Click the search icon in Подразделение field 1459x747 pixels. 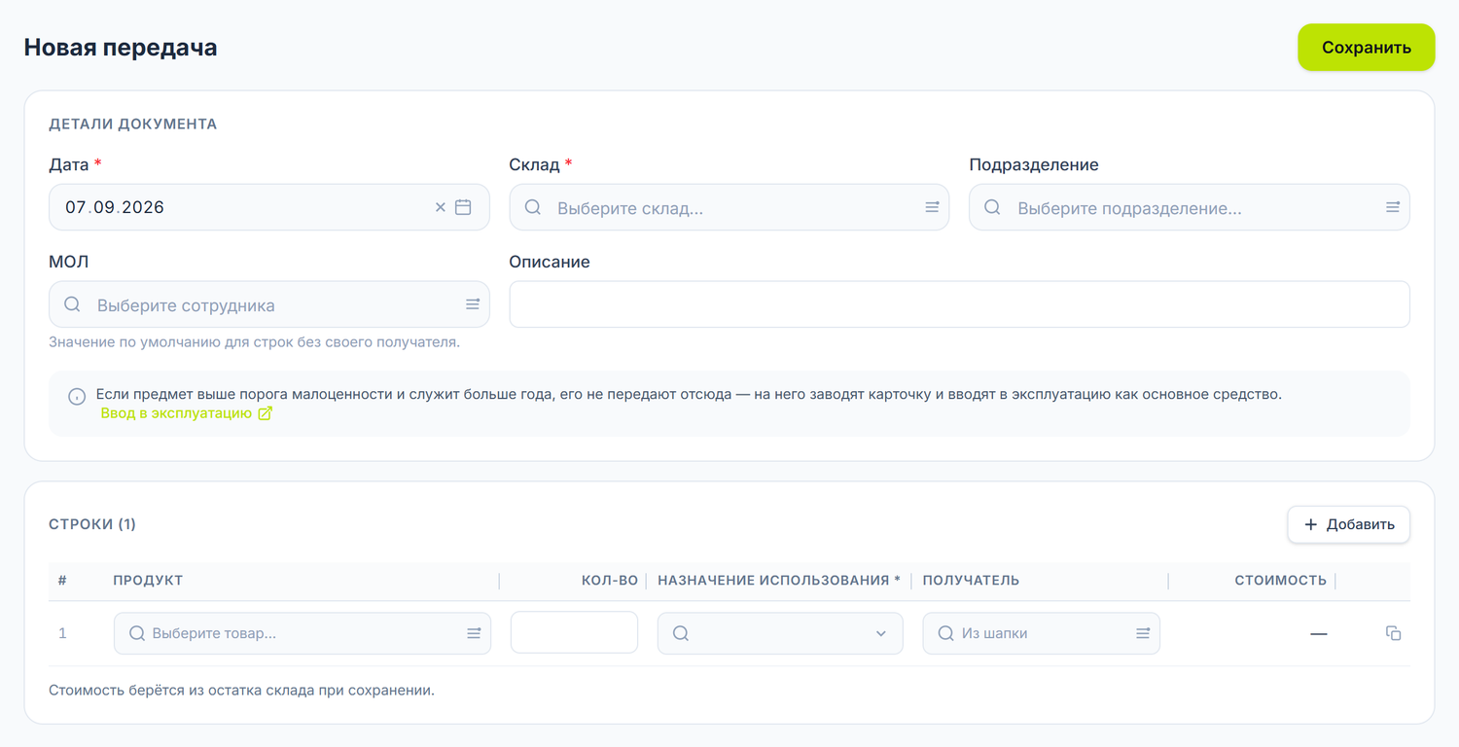point(992,207)
